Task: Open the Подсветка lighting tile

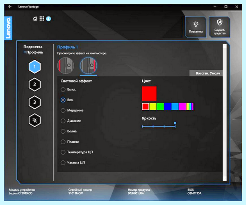Action: click(196, 27)
